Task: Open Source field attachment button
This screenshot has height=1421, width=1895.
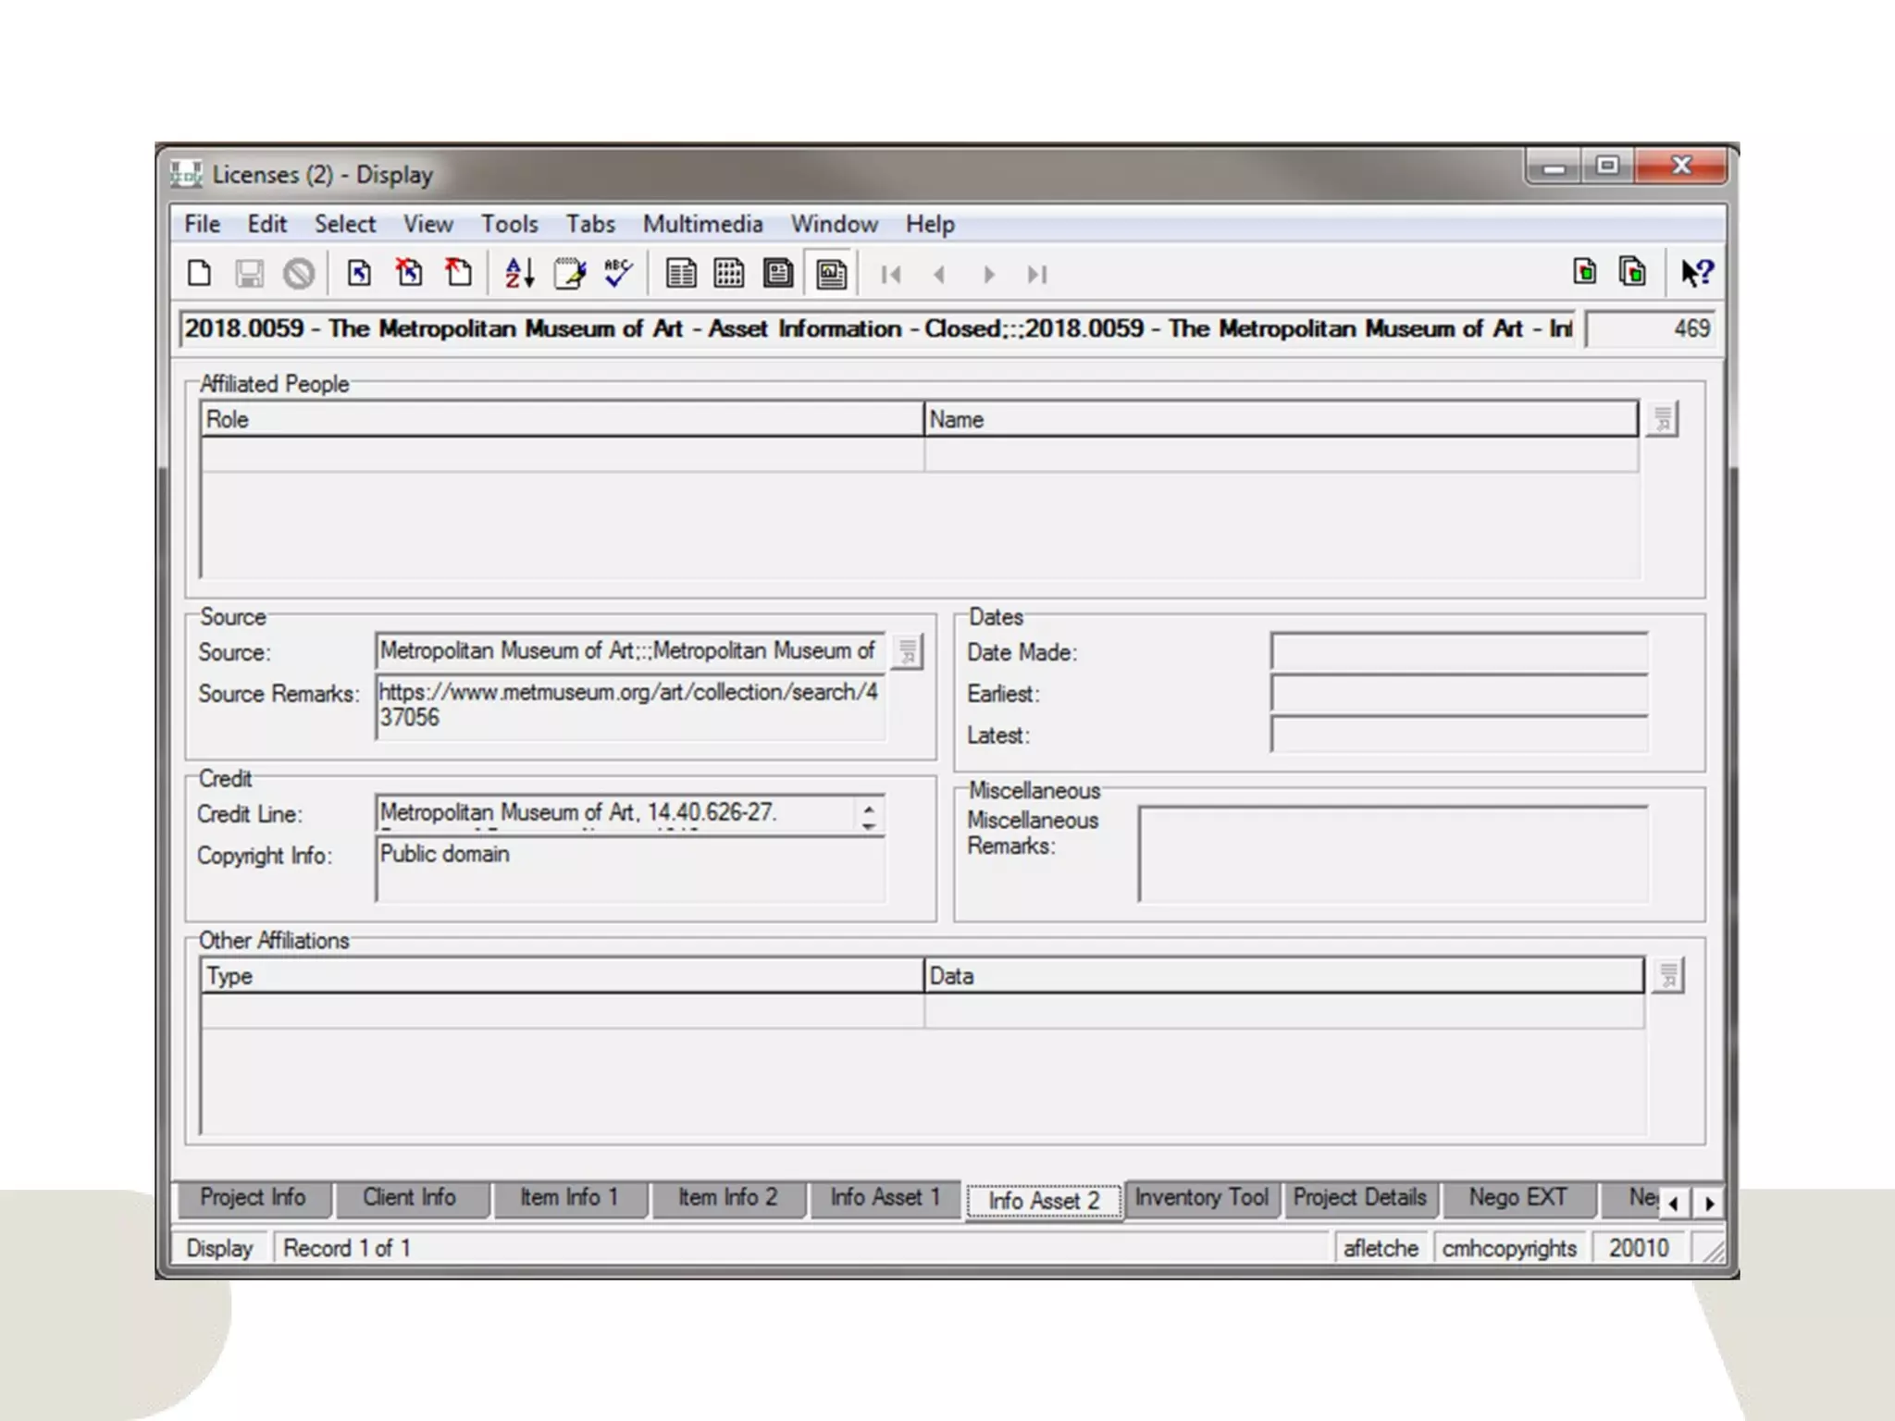Action: (908, 651)
